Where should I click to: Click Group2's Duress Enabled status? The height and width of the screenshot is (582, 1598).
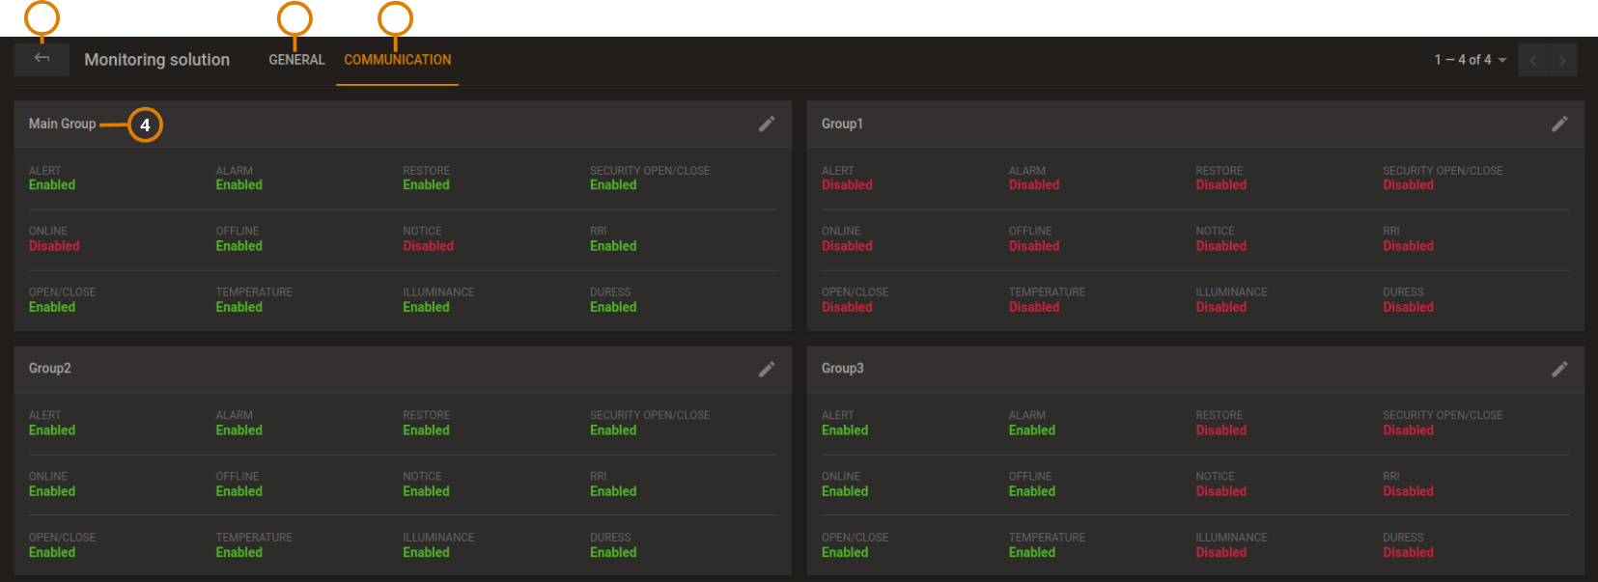(613, 553)
